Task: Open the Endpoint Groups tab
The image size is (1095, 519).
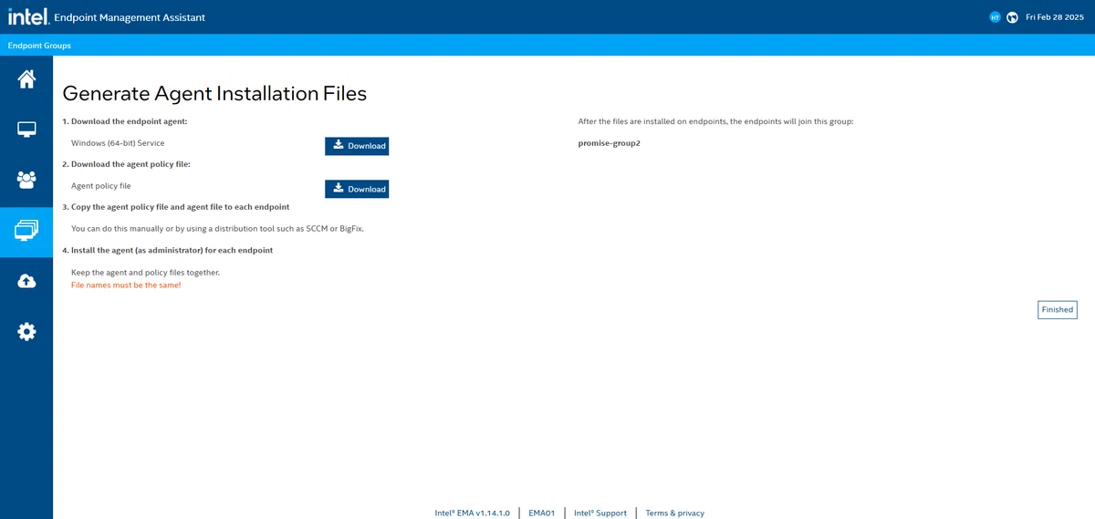Action: [39, 46]
